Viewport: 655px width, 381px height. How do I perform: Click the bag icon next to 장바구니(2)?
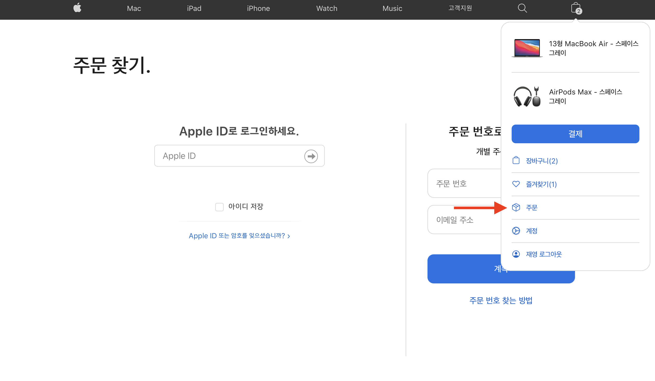(x=516, y=161)
